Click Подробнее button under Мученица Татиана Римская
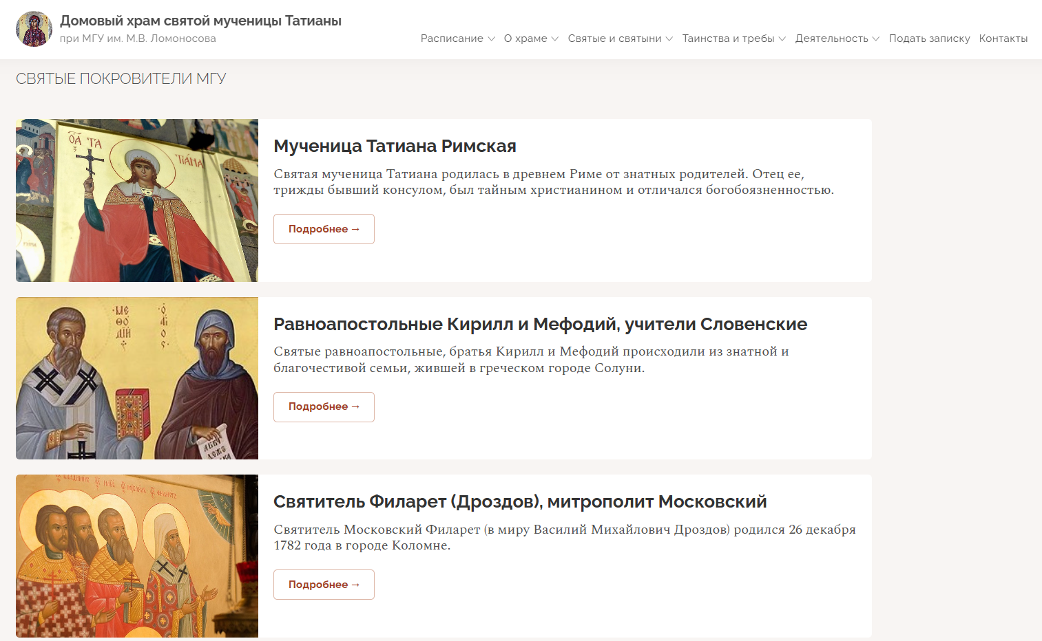Image resolution: width=1042 pixels, height=641 pixels. [x=324, y=229]
